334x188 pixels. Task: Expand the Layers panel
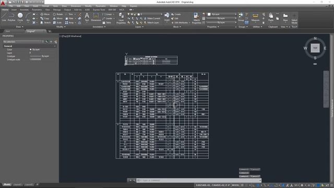pos(139,27)
